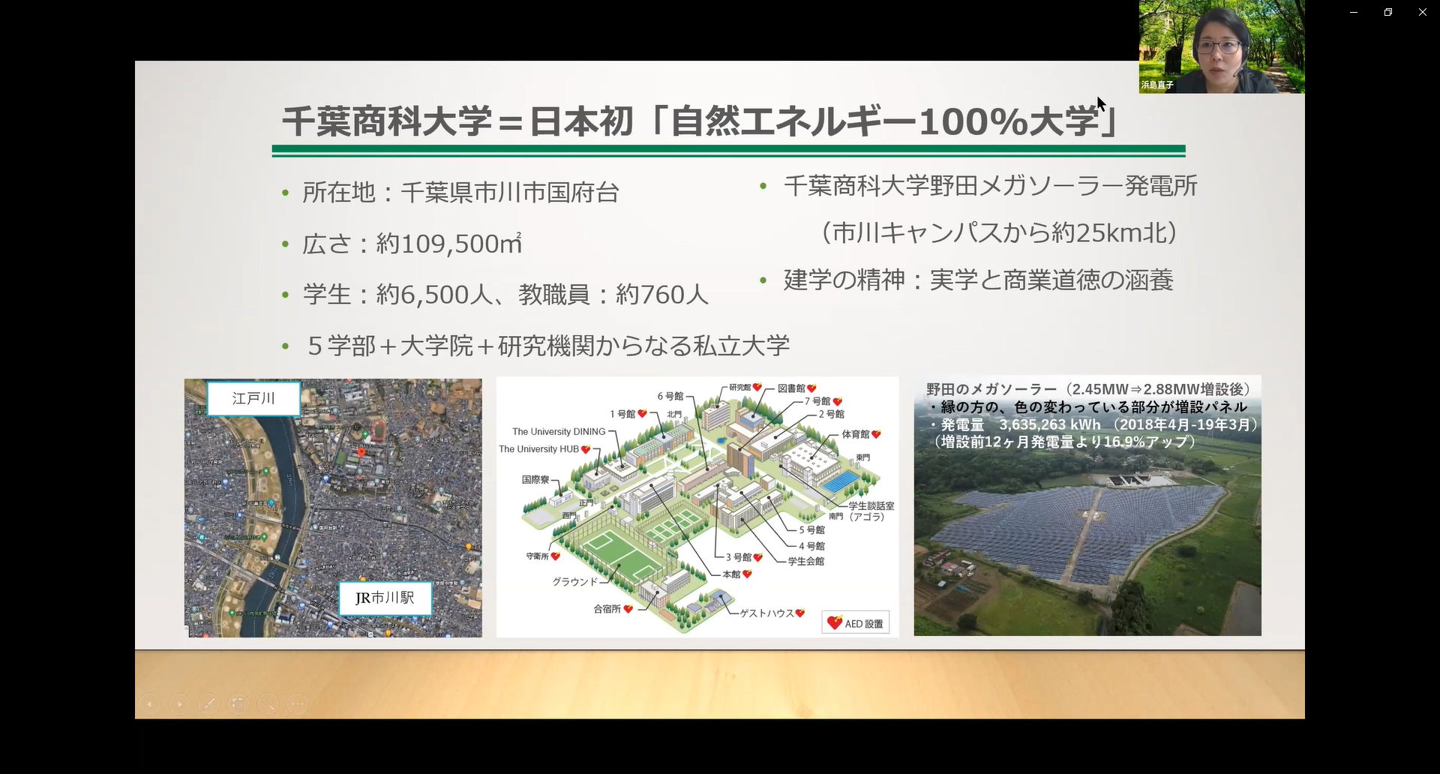1440x774 pixels.
Task: Click The University HUB label
Action: [539, 449]
